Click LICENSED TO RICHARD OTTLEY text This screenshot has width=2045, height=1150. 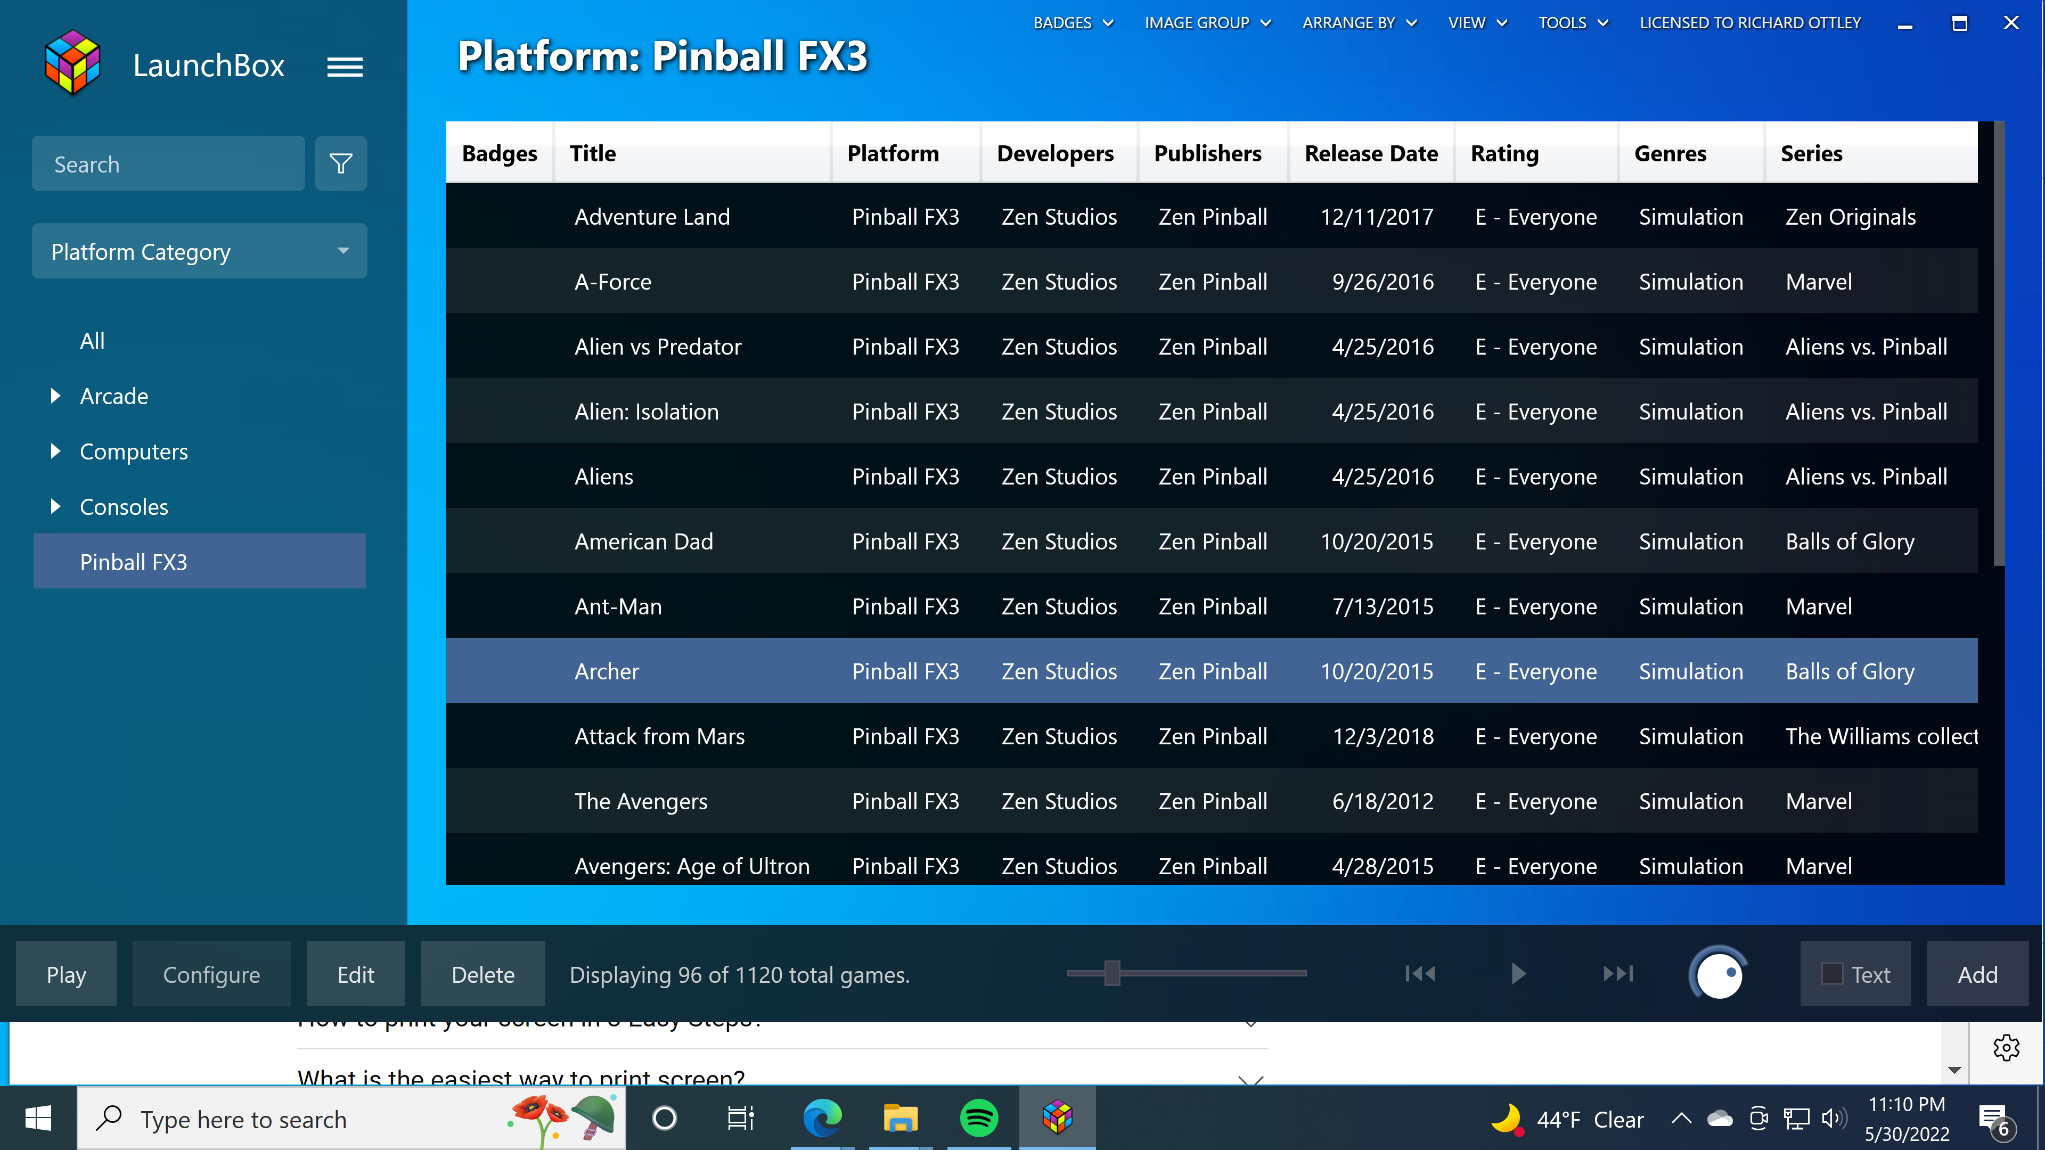pos(1749,23)
